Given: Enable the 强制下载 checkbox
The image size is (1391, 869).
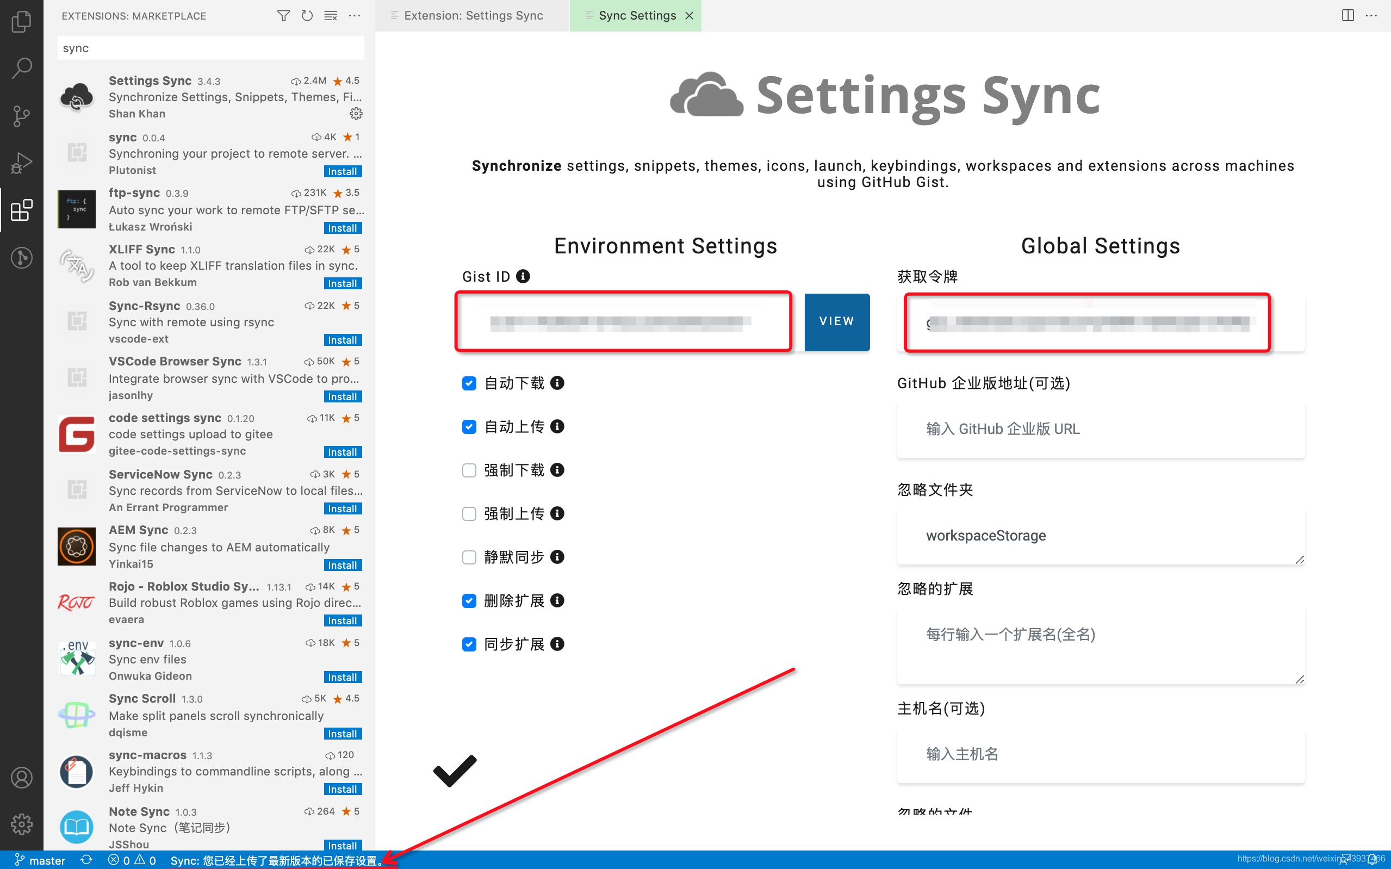Looking at the screenshot, I should (x=469, y=470).
